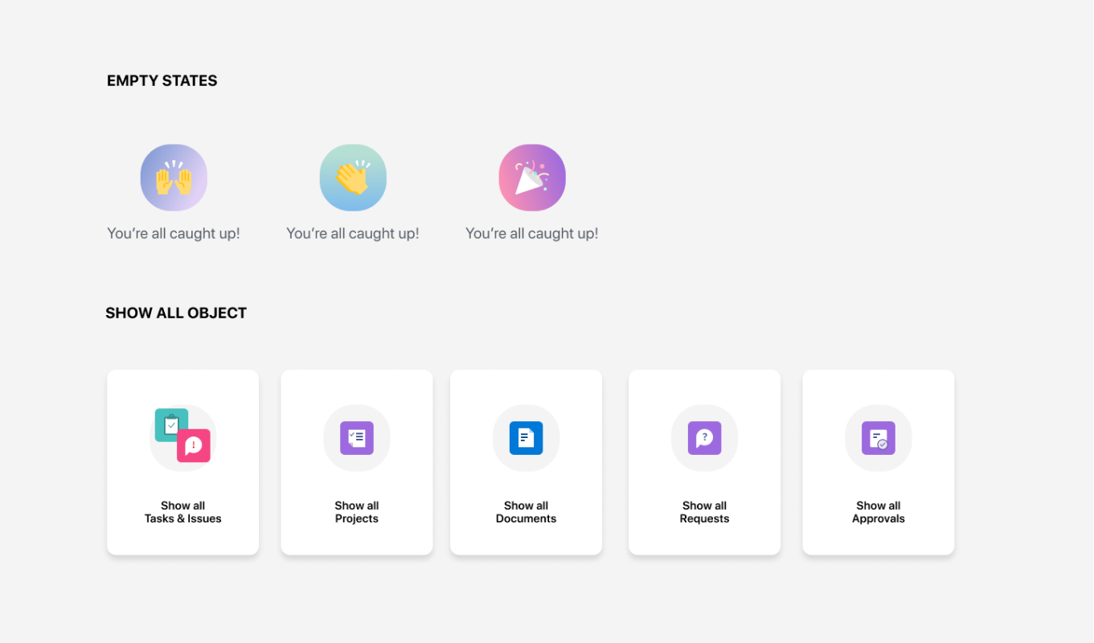The height and width of the screenshot is (643, 1094).
Task: Click the "Show all Requests" label
Action: coord(704,512)
